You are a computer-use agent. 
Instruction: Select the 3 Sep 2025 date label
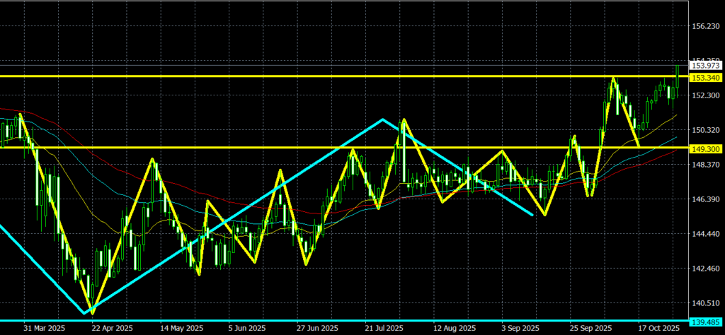click(520, 329)
